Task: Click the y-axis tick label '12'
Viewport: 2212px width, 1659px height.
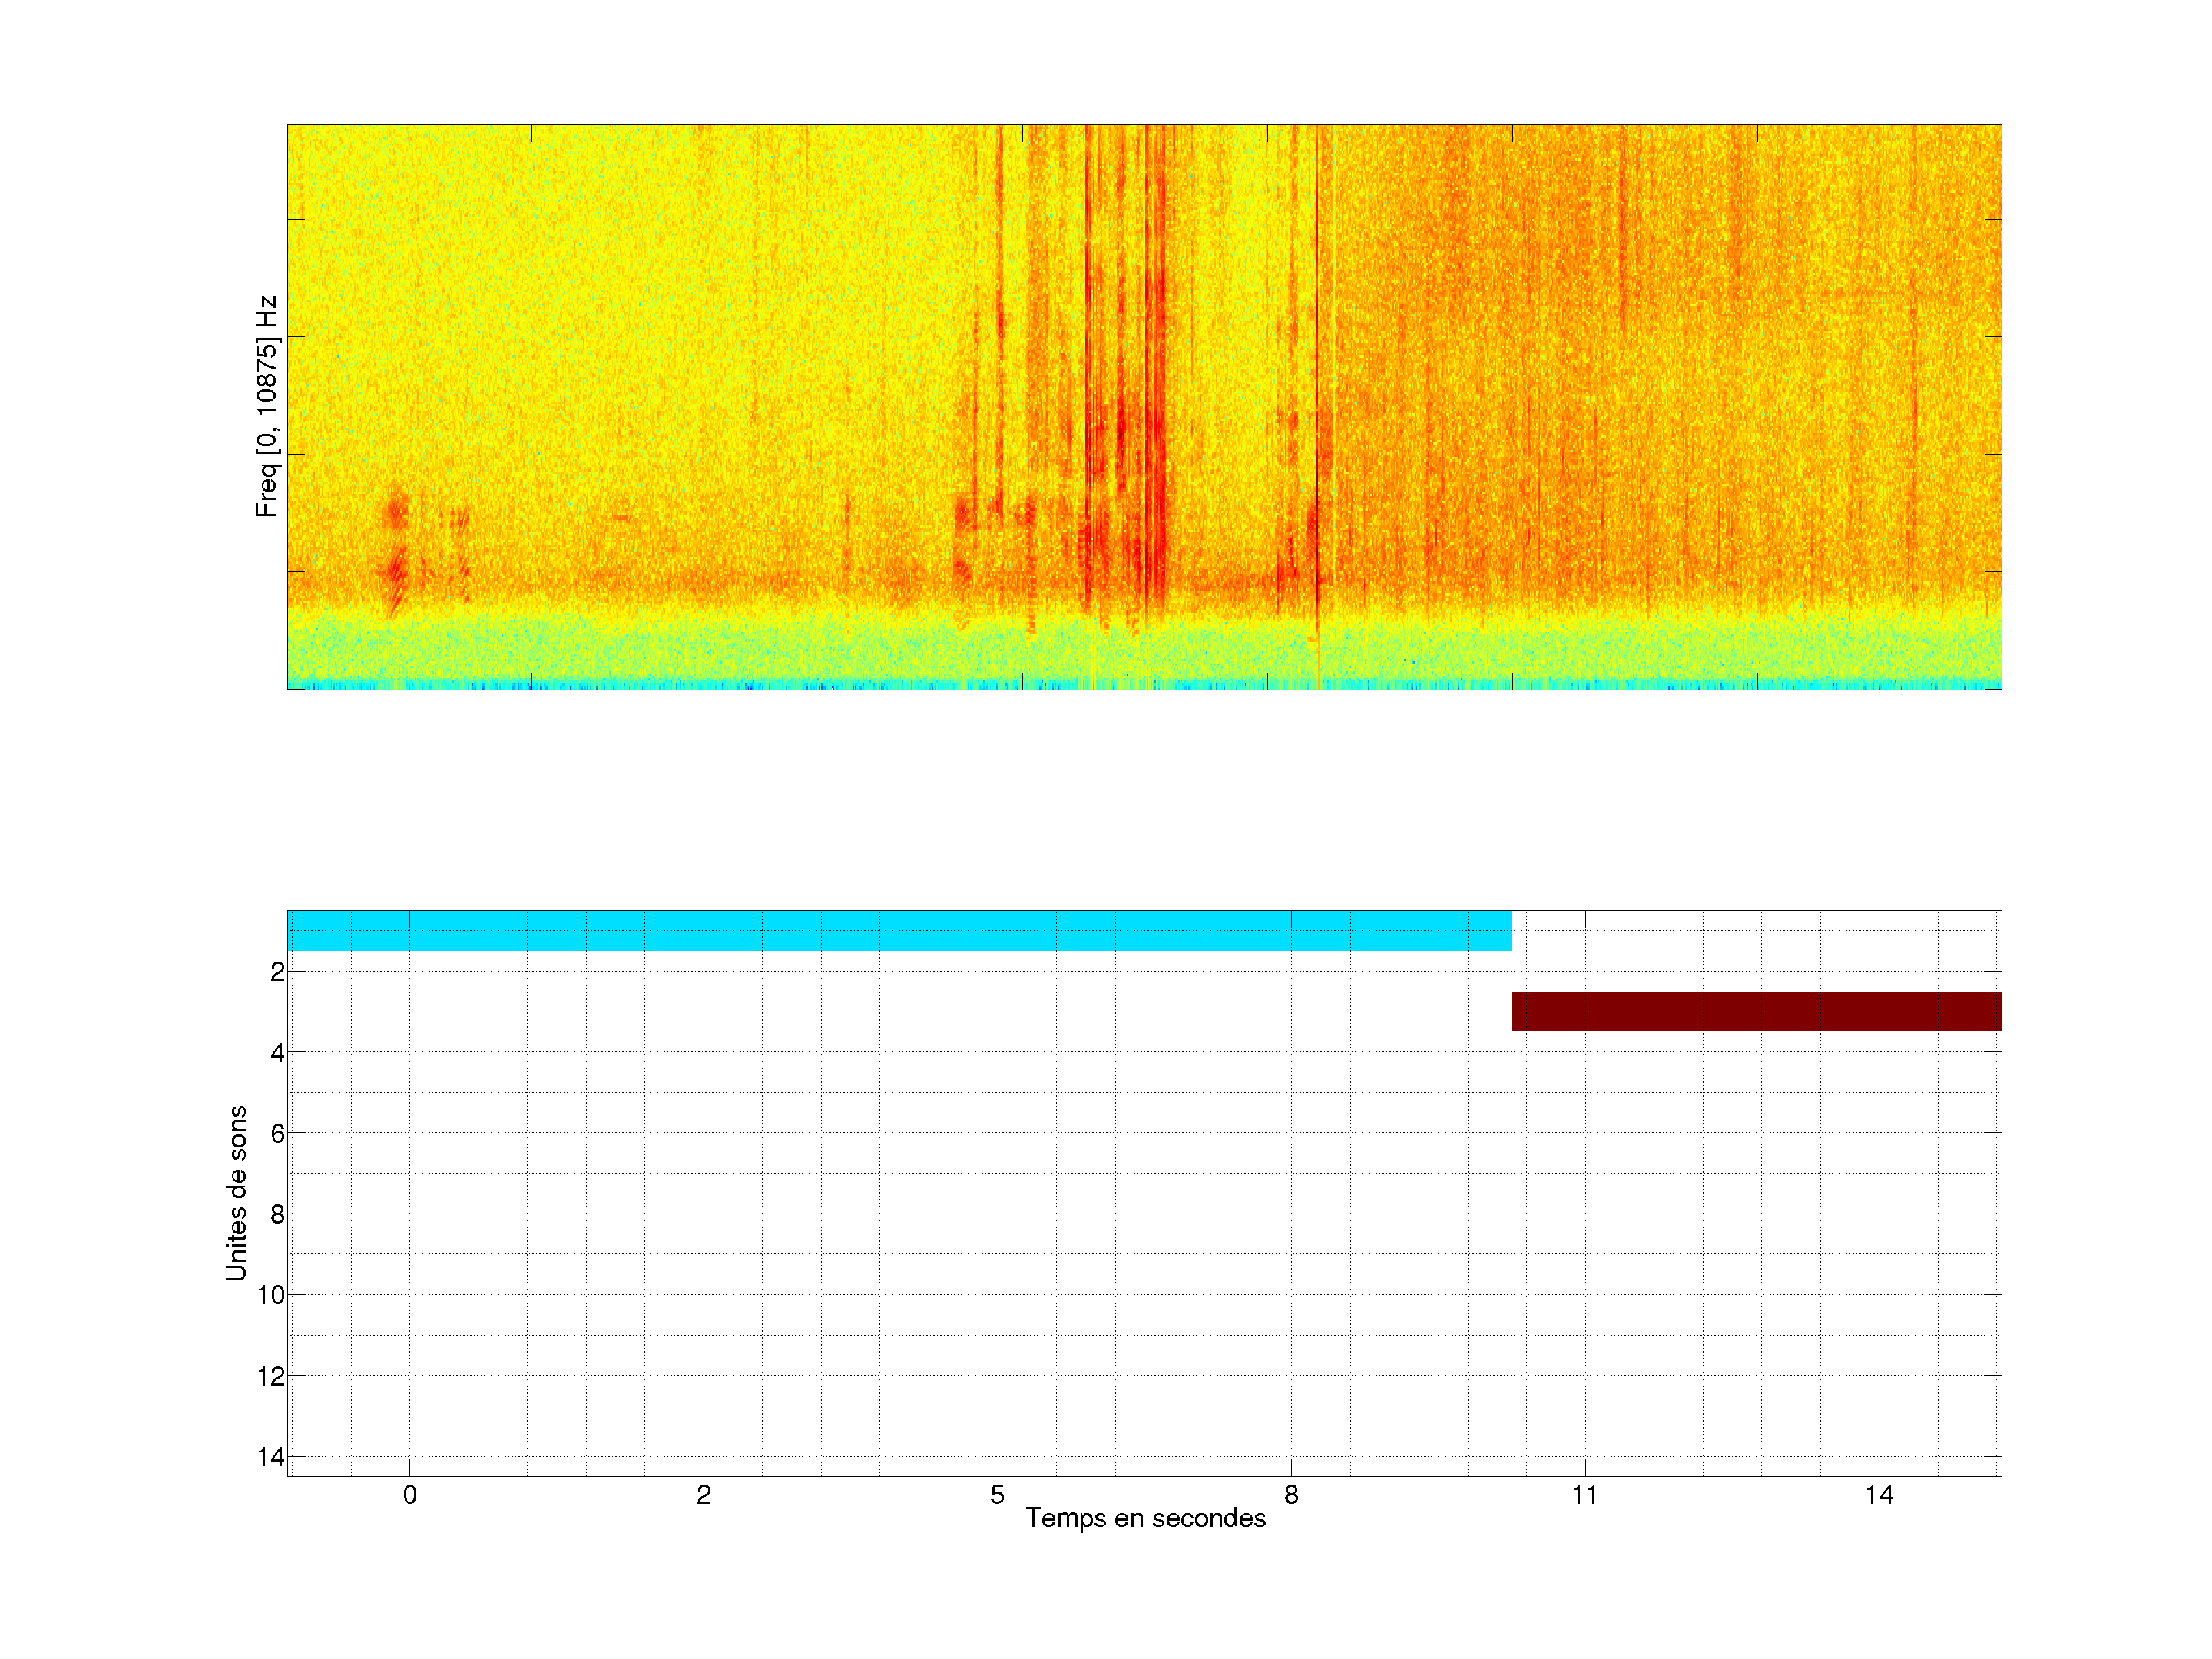Action: tap(271, 1376)
